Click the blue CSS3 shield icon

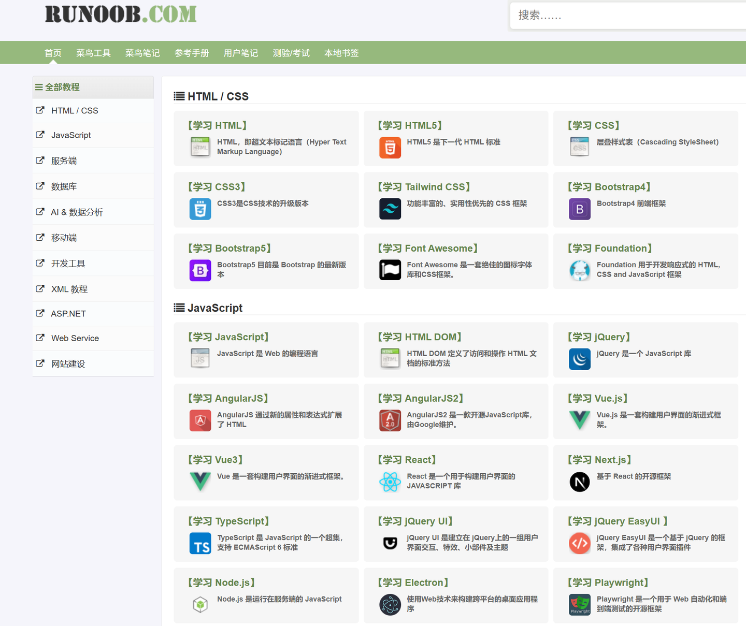tap(200, 209)
